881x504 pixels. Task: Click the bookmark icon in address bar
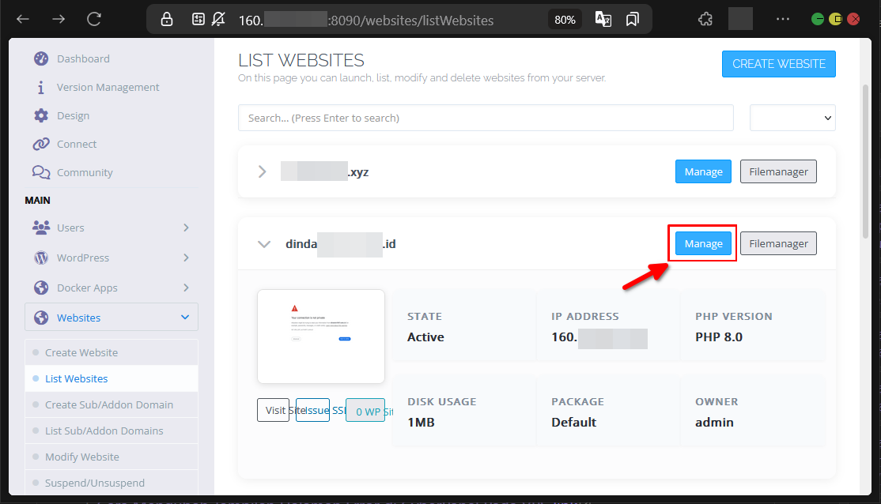pos(633,20)
